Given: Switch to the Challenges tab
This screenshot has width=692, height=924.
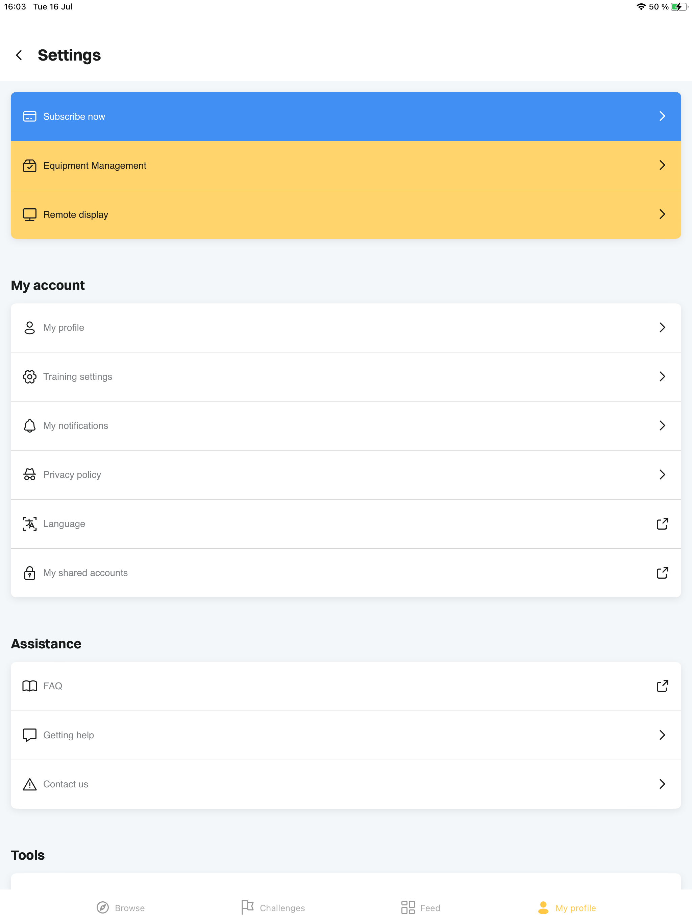Looking at the screenshot, I should tap(273, 908).
